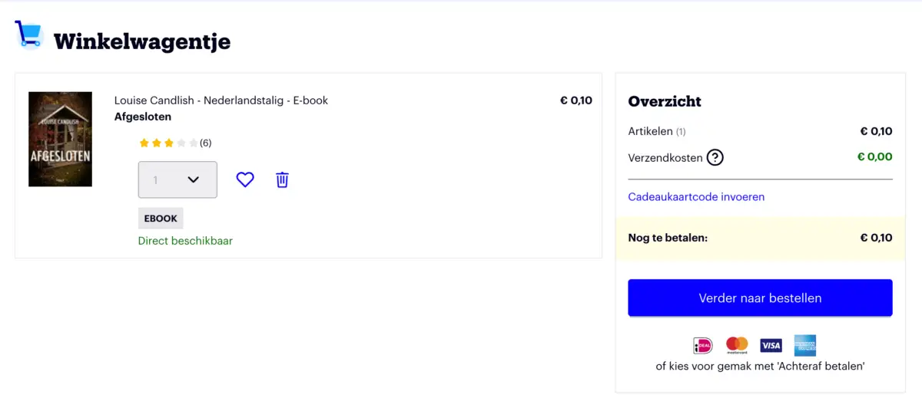Click Louise Candlish author line text
Image resolution: width=922 pixels, height=398 pixels.
221,100
